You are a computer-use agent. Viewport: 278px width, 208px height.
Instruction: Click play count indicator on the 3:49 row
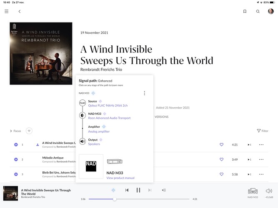(250, 159)
